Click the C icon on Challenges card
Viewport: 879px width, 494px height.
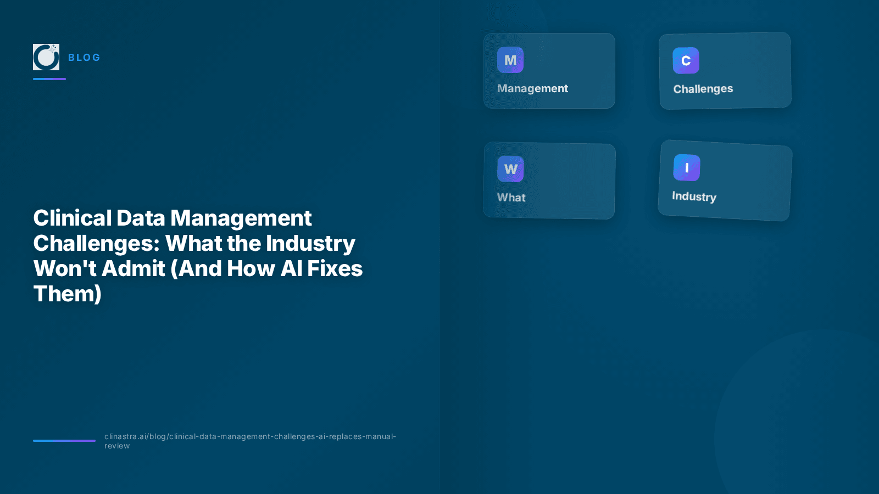686,60
